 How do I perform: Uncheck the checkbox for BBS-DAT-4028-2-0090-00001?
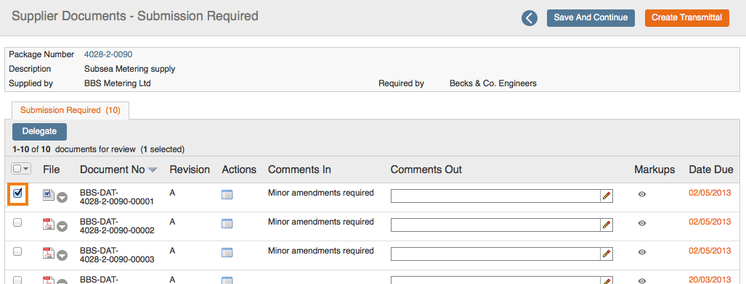17,193
